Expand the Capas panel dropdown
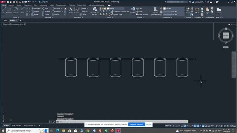Image resolution: width=237 pixels, height=133 pixels. tap(110, 17)
